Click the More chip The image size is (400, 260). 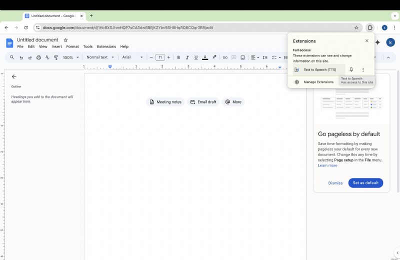pos(233,102)
